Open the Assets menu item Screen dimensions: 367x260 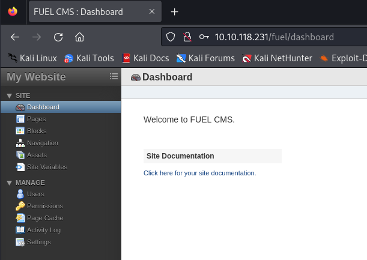tap(61, 155)
